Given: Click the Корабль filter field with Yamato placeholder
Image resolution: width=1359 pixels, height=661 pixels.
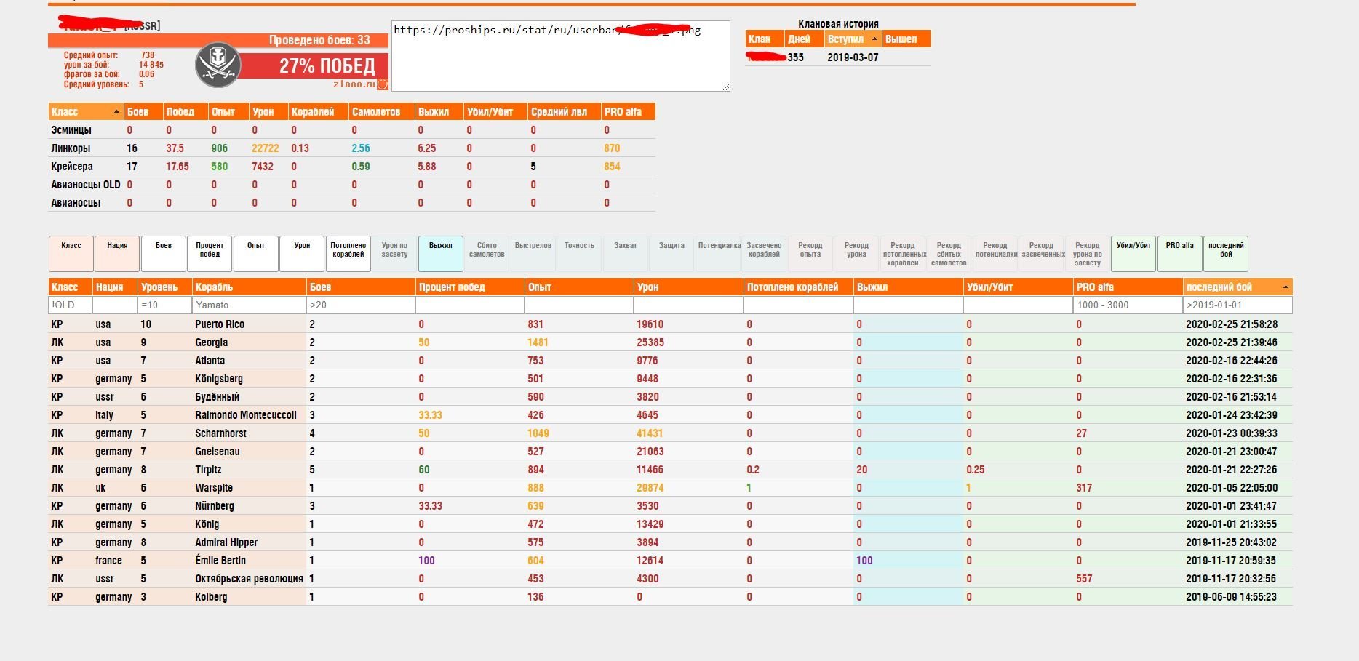Looking at the screenshot, I should tap(248, 305).
